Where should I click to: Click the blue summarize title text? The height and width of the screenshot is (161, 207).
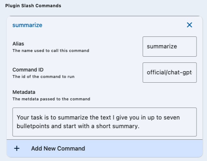(x=27, y=25)
